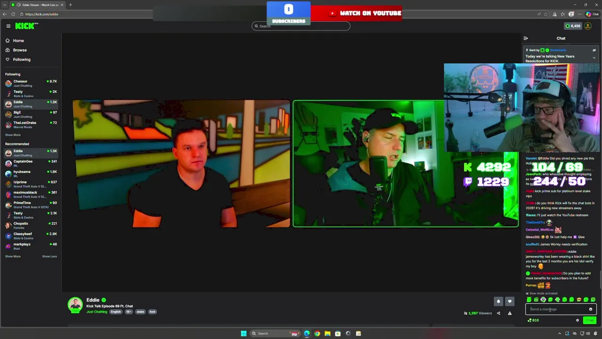Insert the first quick emote in chat
This screenshot has height=339, width=602.
(x=529, y=299)
